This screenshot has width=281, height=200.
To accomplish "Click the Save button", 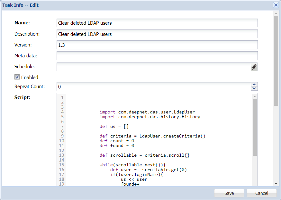I will (229, 193).
